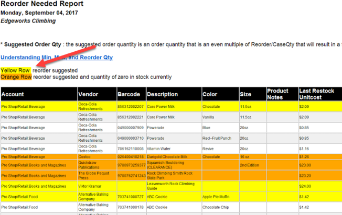Select barcode 049000007909
This screenshot has height=215, width=342.
[x=131, y=128]
